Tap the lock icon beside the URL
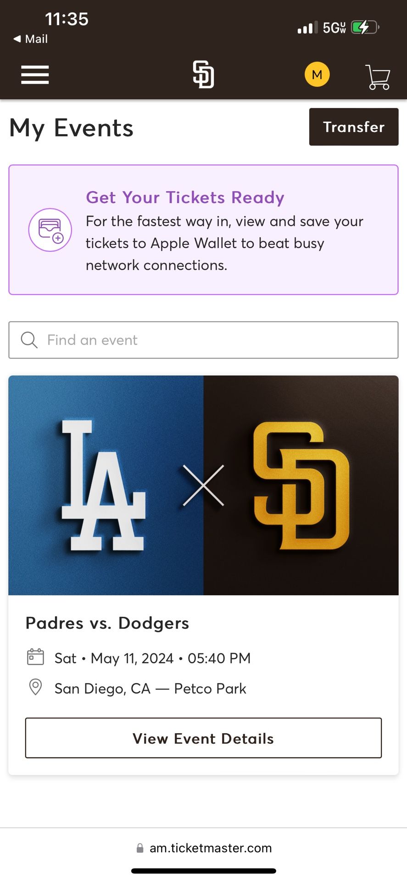407x882 pixels. (140, 848)
